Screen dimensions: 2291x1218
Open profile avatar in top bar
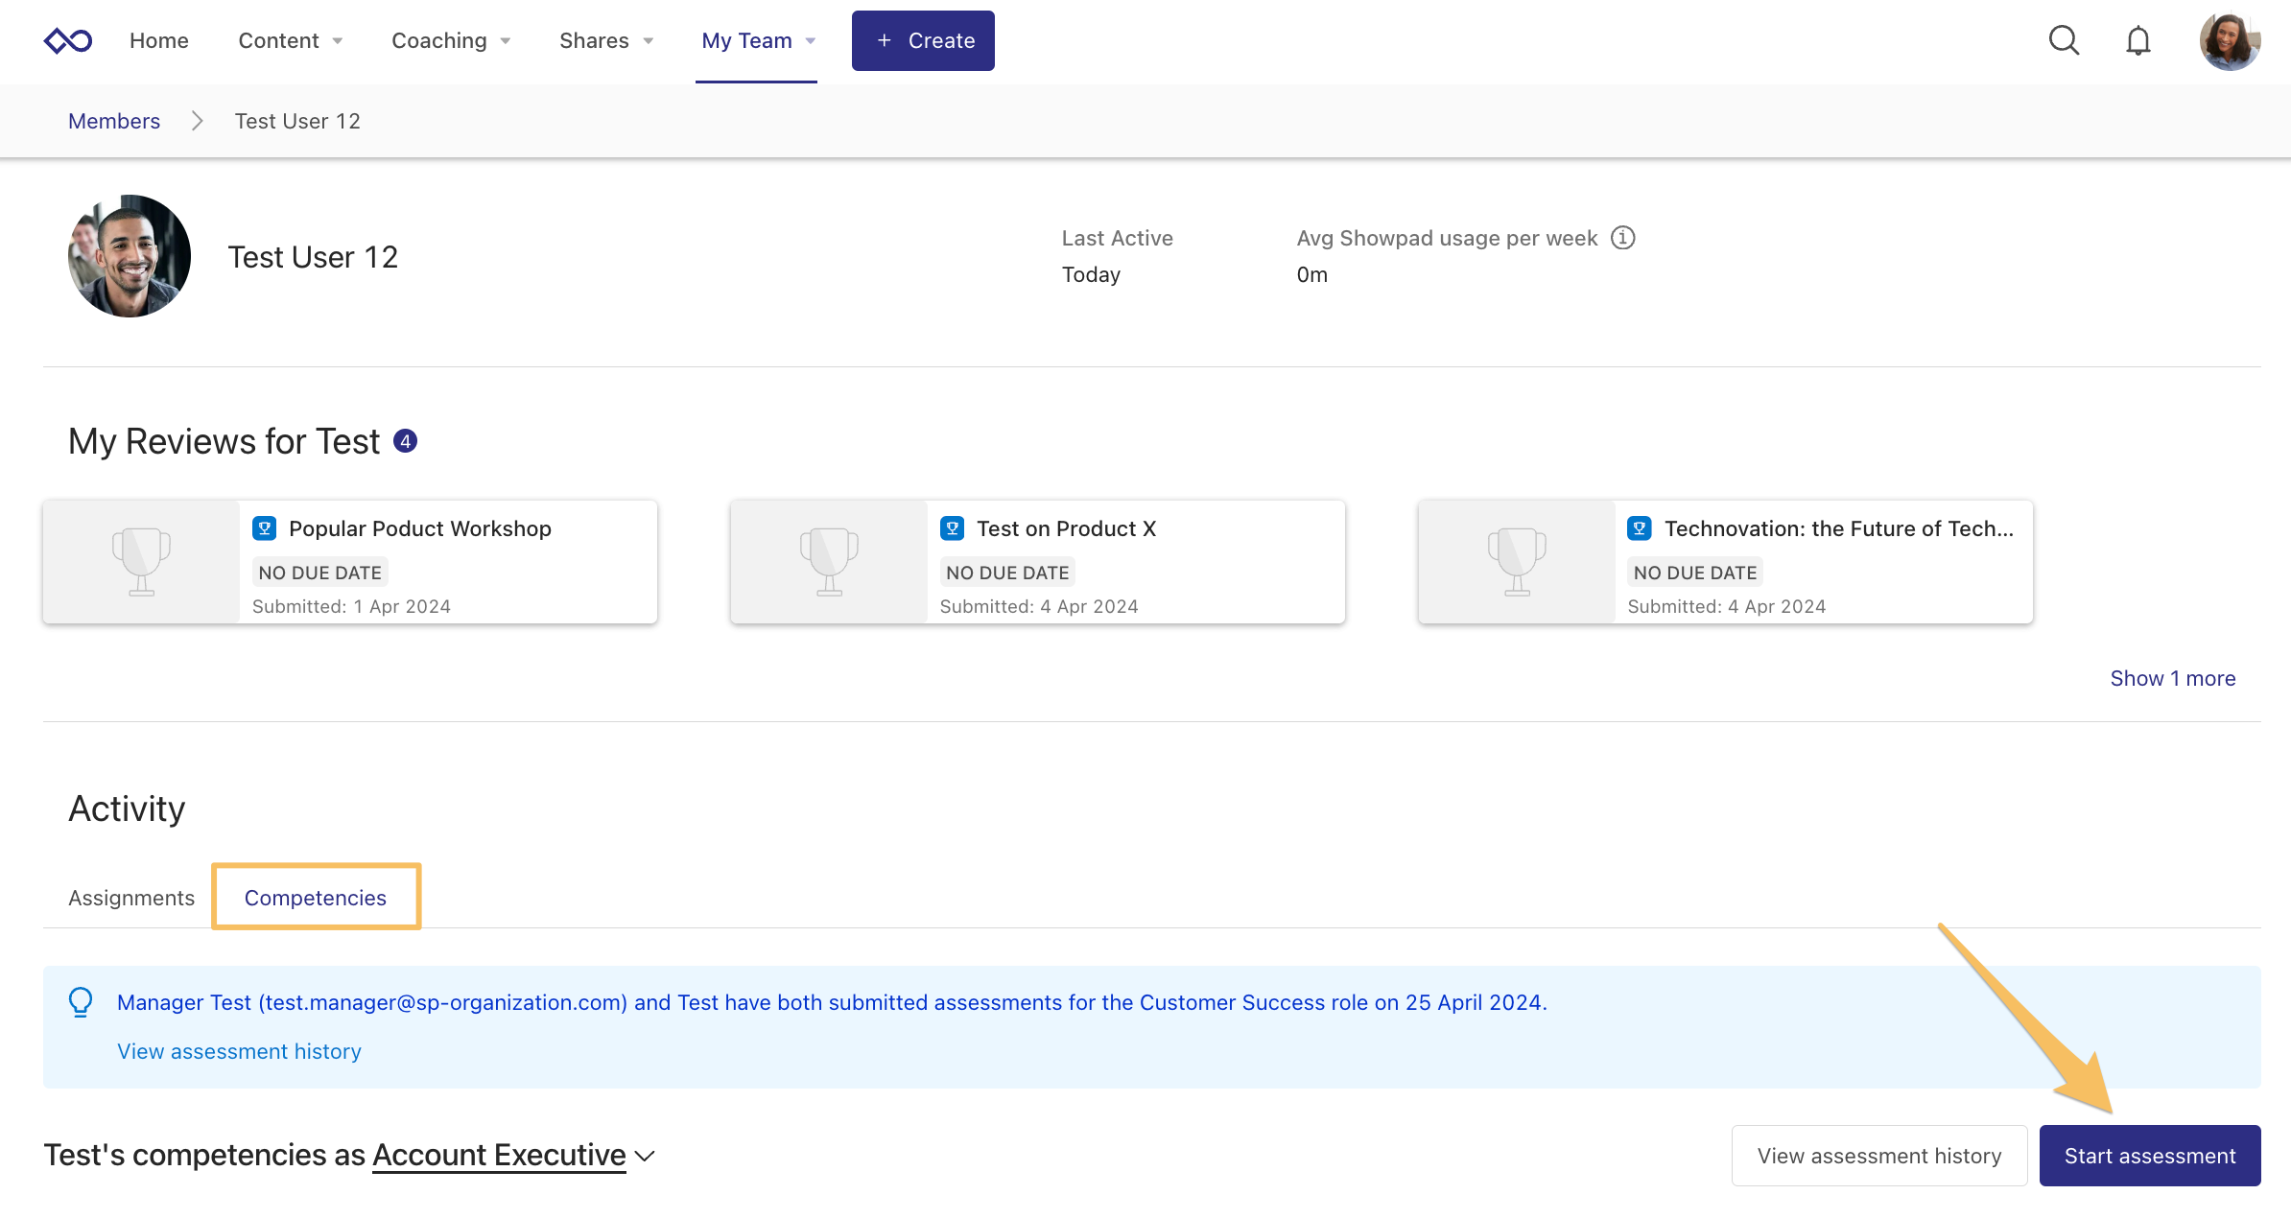pos(2229,40)
